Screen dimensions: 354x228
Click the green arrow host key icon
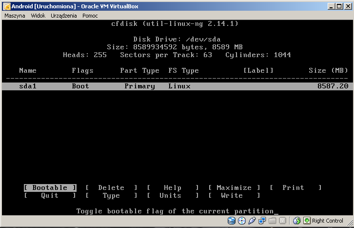click(x=307, y=221)
